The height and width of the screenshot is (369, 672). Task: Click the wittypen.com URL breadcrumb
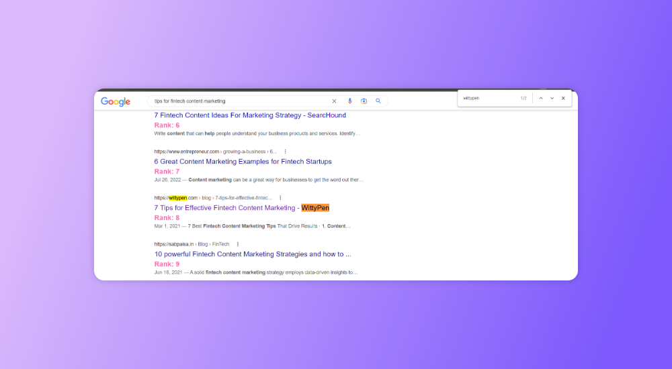coord(213,198)
